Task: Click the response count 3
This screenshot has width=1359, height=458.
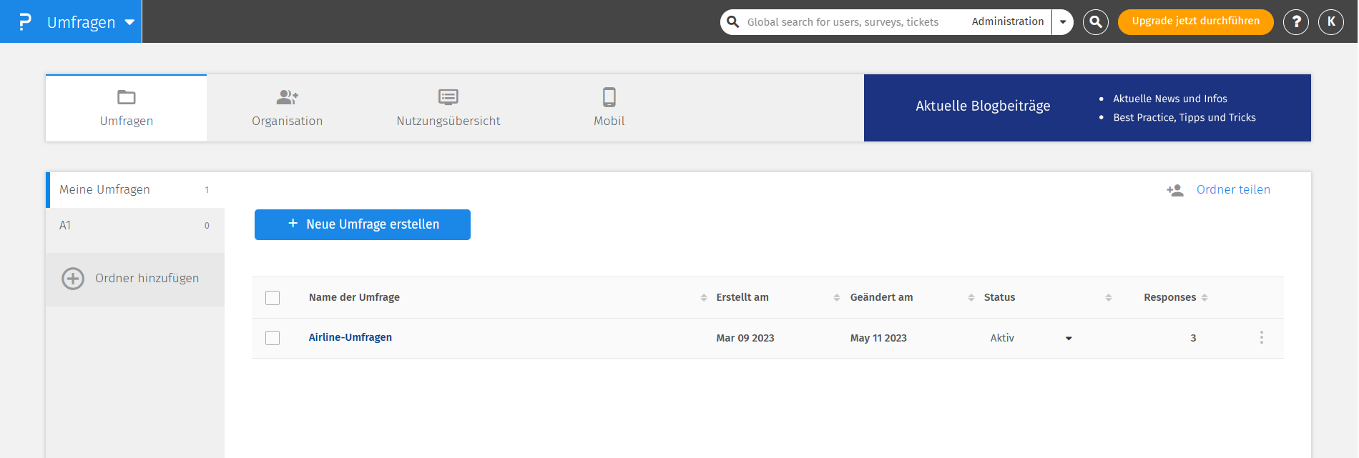Action: pos(1193,338)
